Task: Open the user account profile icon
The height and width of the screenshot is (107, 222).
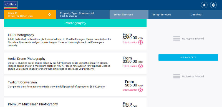Action: (204, 5)
